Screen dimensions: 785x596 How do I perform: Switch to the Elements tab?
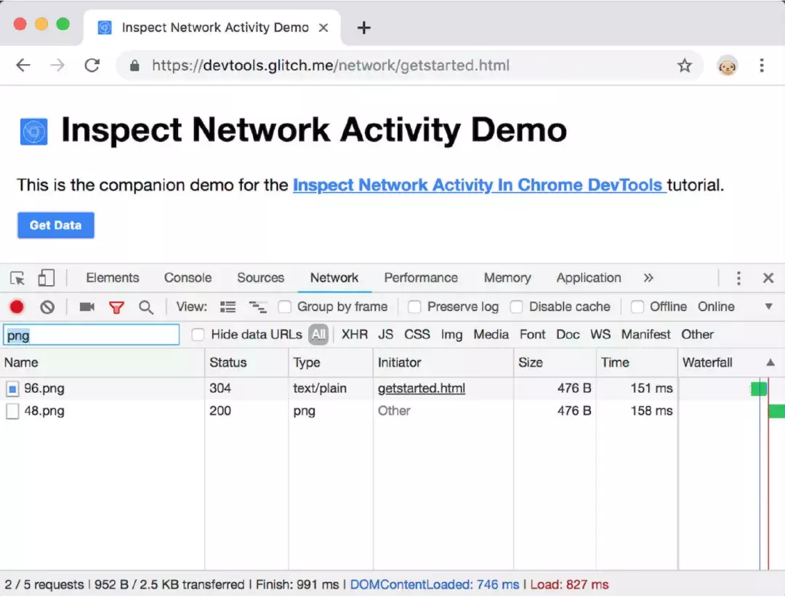click(x=113, y=278)
